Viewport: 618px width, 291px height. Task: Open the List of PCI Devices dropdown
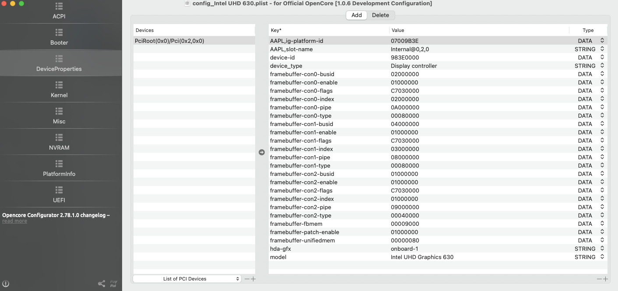point(187,279)
